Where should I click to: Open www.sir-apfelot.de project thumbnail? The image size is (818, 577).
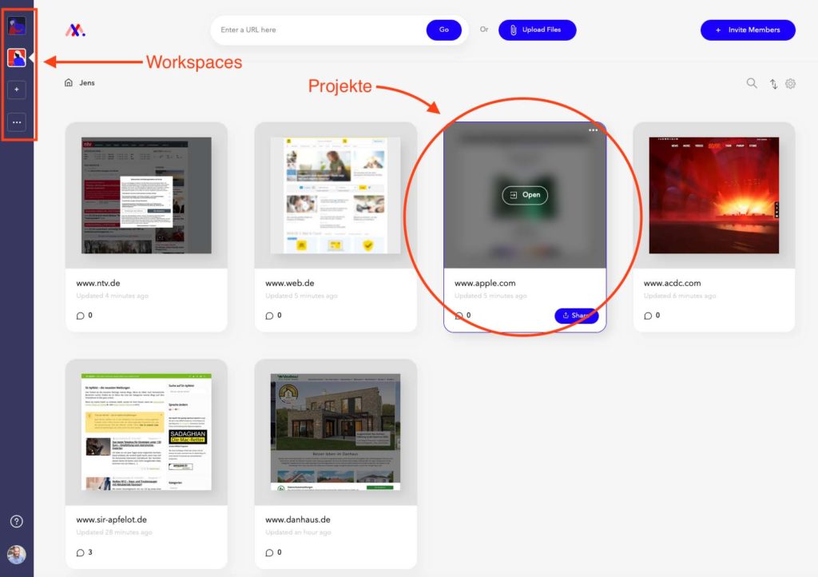tap(147, 432)
